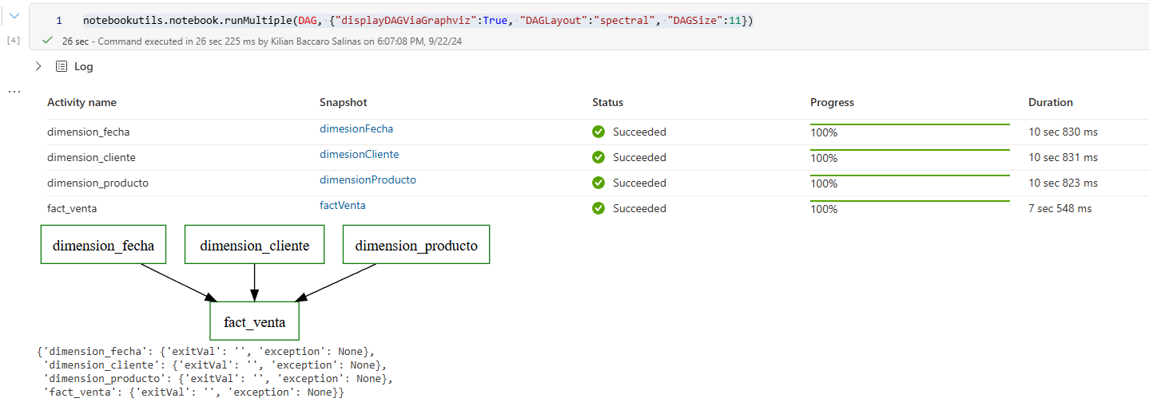Open the cell's more options ellipsis
Image resolution: width=1149 pixels, height=410 pixels.
14,93
